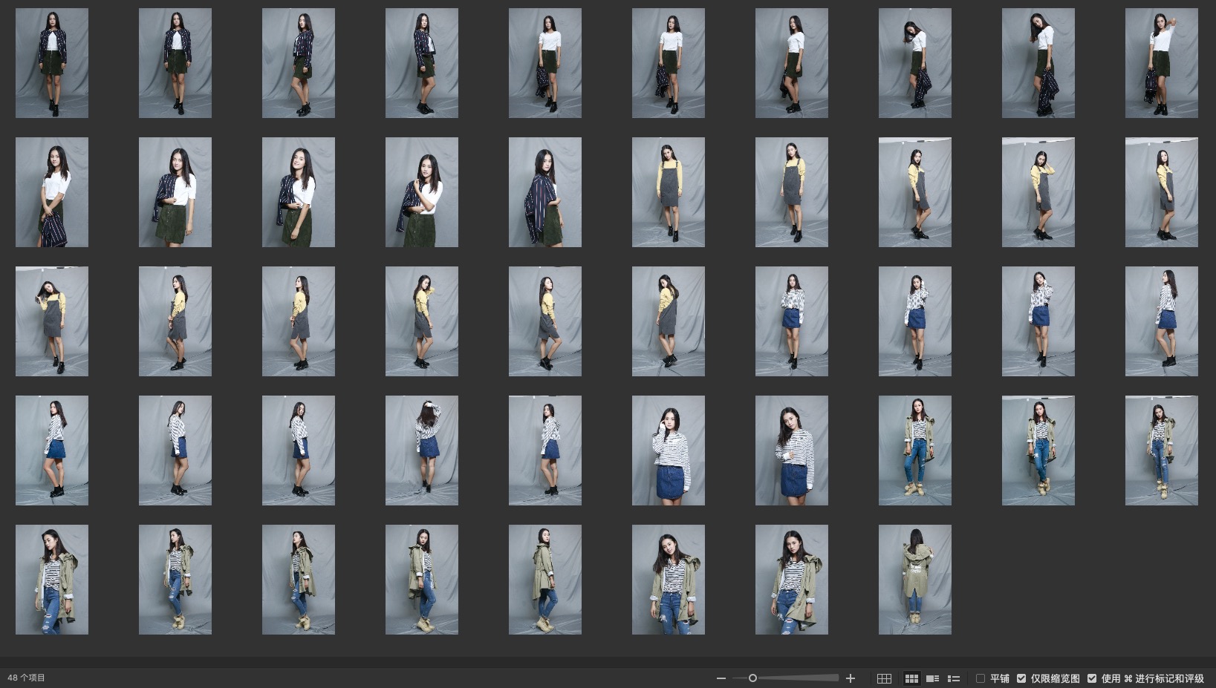1216x688 pixels.
Task: Click first thumbnail in the bottom row
Action: pyautogui.click(x=52, y=580)
